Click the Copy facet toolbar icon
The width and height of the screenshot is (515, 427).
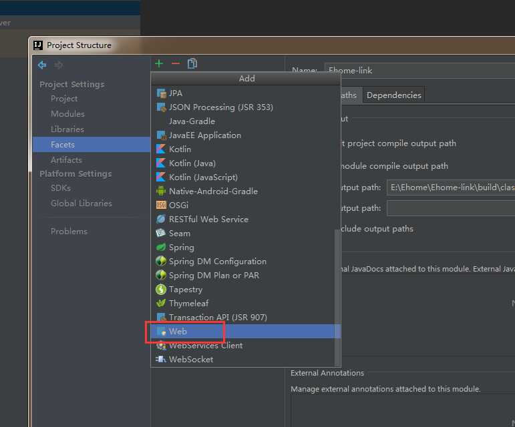tap(192, 63)
